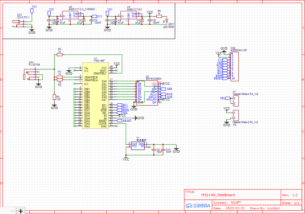This screenshot has width=305, height=214.
Task: Select the CN2 A2005WV-10P connector body
Action: click(234, 66)
